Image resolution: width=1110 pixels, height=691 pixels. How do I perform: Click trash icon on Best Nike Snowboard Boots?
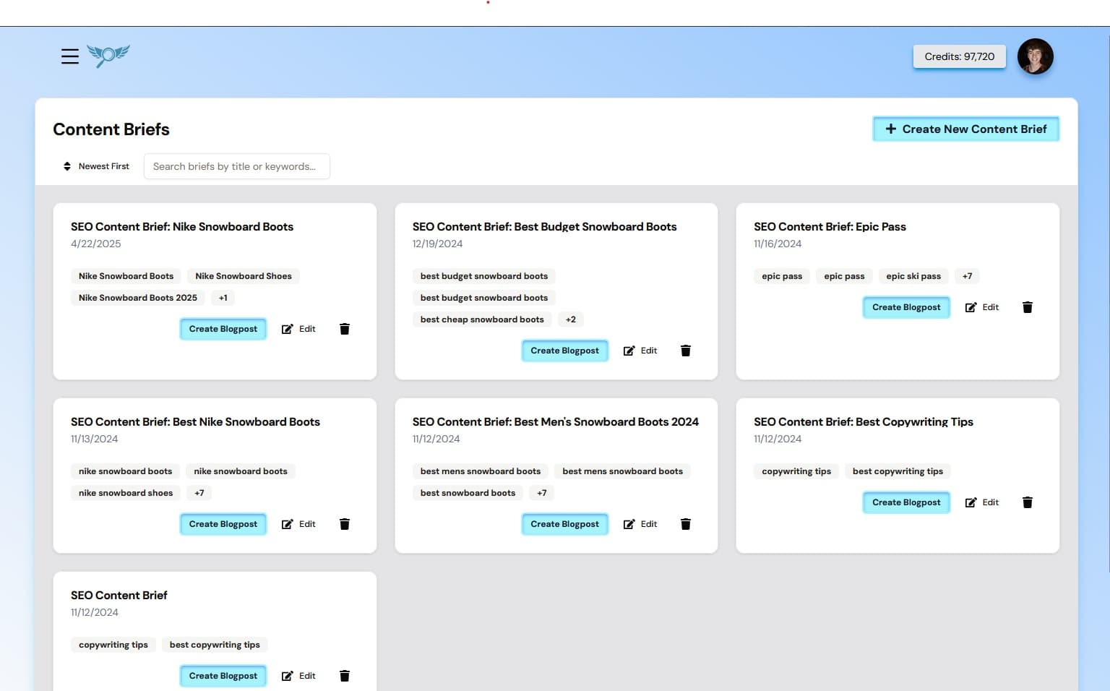click(x=345, y=524)
